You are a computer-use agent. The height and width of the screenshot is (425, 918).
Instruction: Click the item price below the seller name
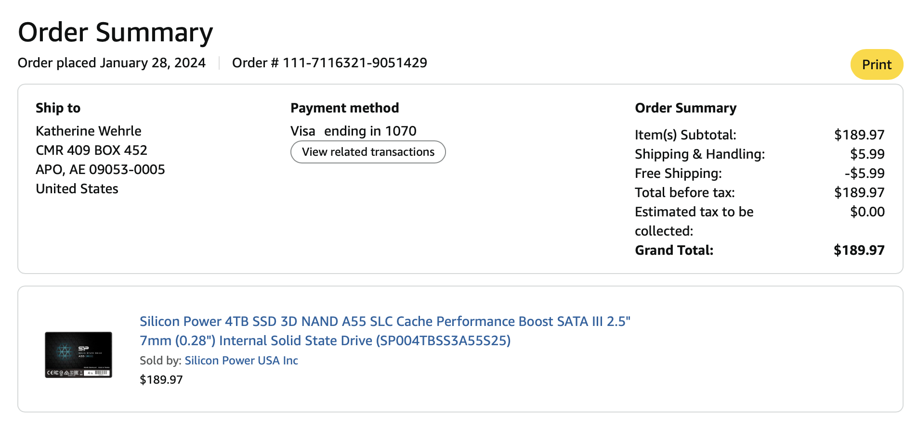tap(161, 380)
